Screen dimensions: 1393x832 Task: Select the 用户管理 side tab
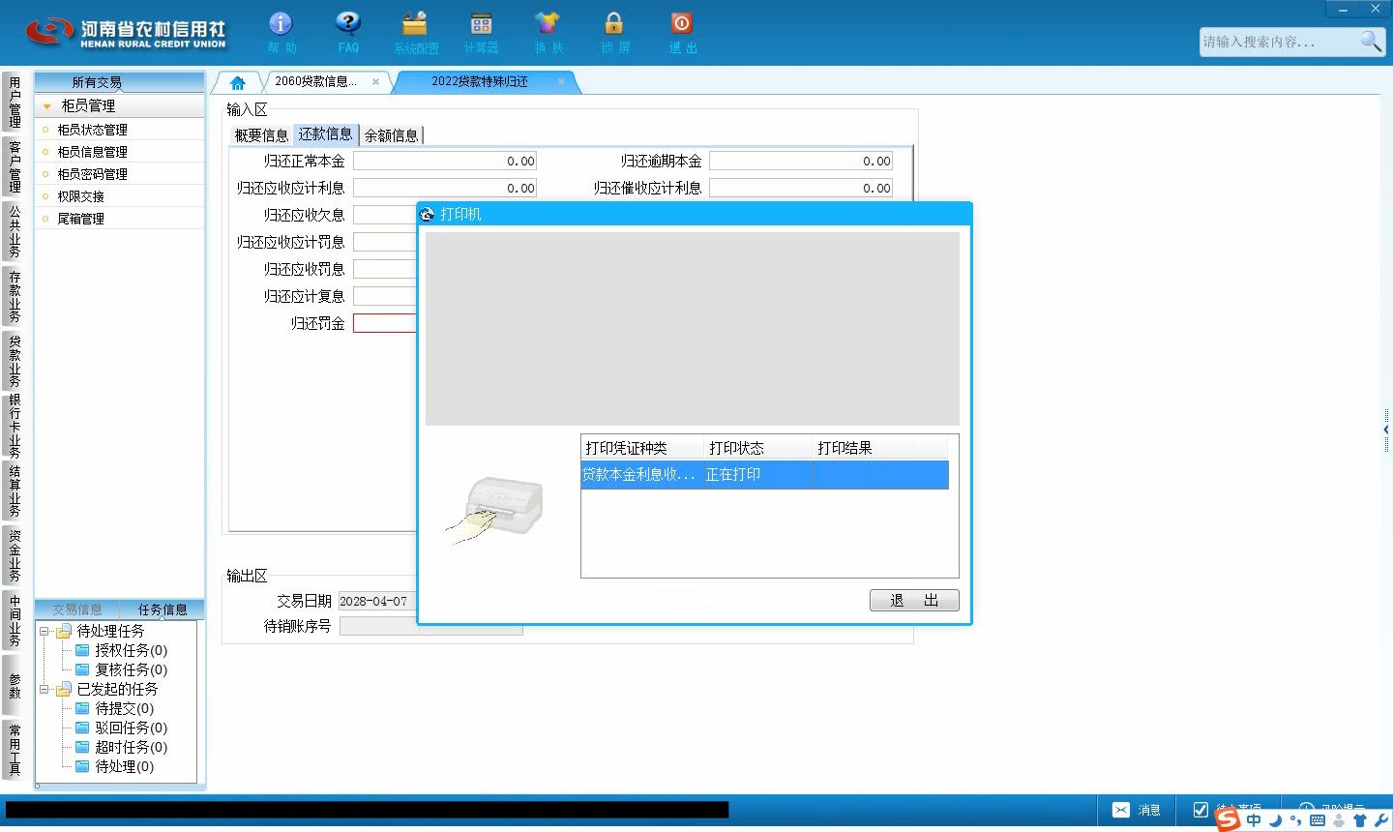tap(14, 102)
